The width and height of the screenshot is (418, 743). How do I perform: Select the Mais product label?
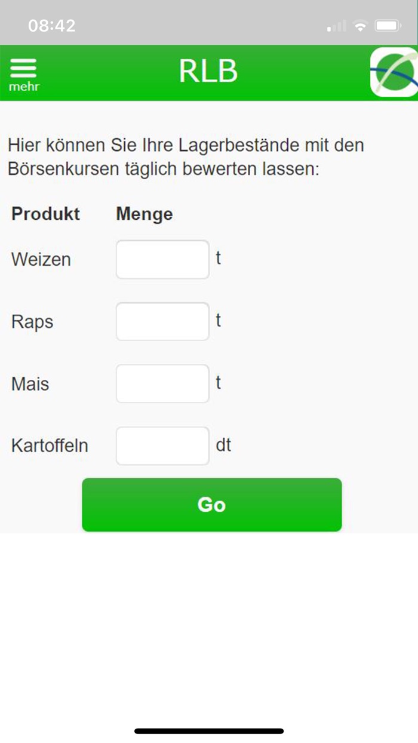[30, 384]
